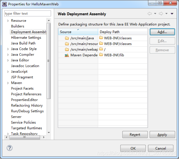The width and height of the screenshot is (179, 159).
Task: Expand the Maven tree node
Action: pyautogui.click(x=8, y=83)
